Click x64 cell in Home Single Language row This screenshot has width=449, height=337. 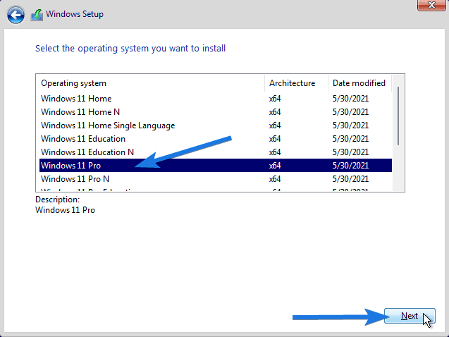[275, 125]
